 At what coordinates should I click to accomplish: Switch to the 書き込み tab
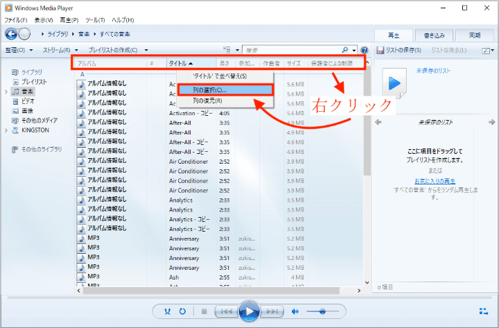click(x=435, y=35)
